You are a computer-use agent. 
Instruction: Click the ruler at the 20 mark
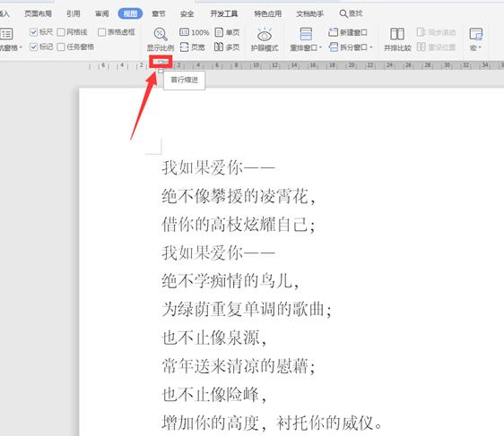click(352, 65)
